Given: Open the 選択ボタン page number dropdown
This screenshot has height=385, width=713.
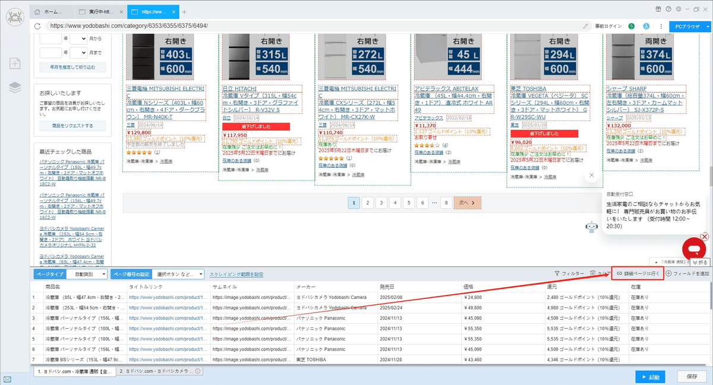Looking at the screenshot, I should [x=178, y=274].
